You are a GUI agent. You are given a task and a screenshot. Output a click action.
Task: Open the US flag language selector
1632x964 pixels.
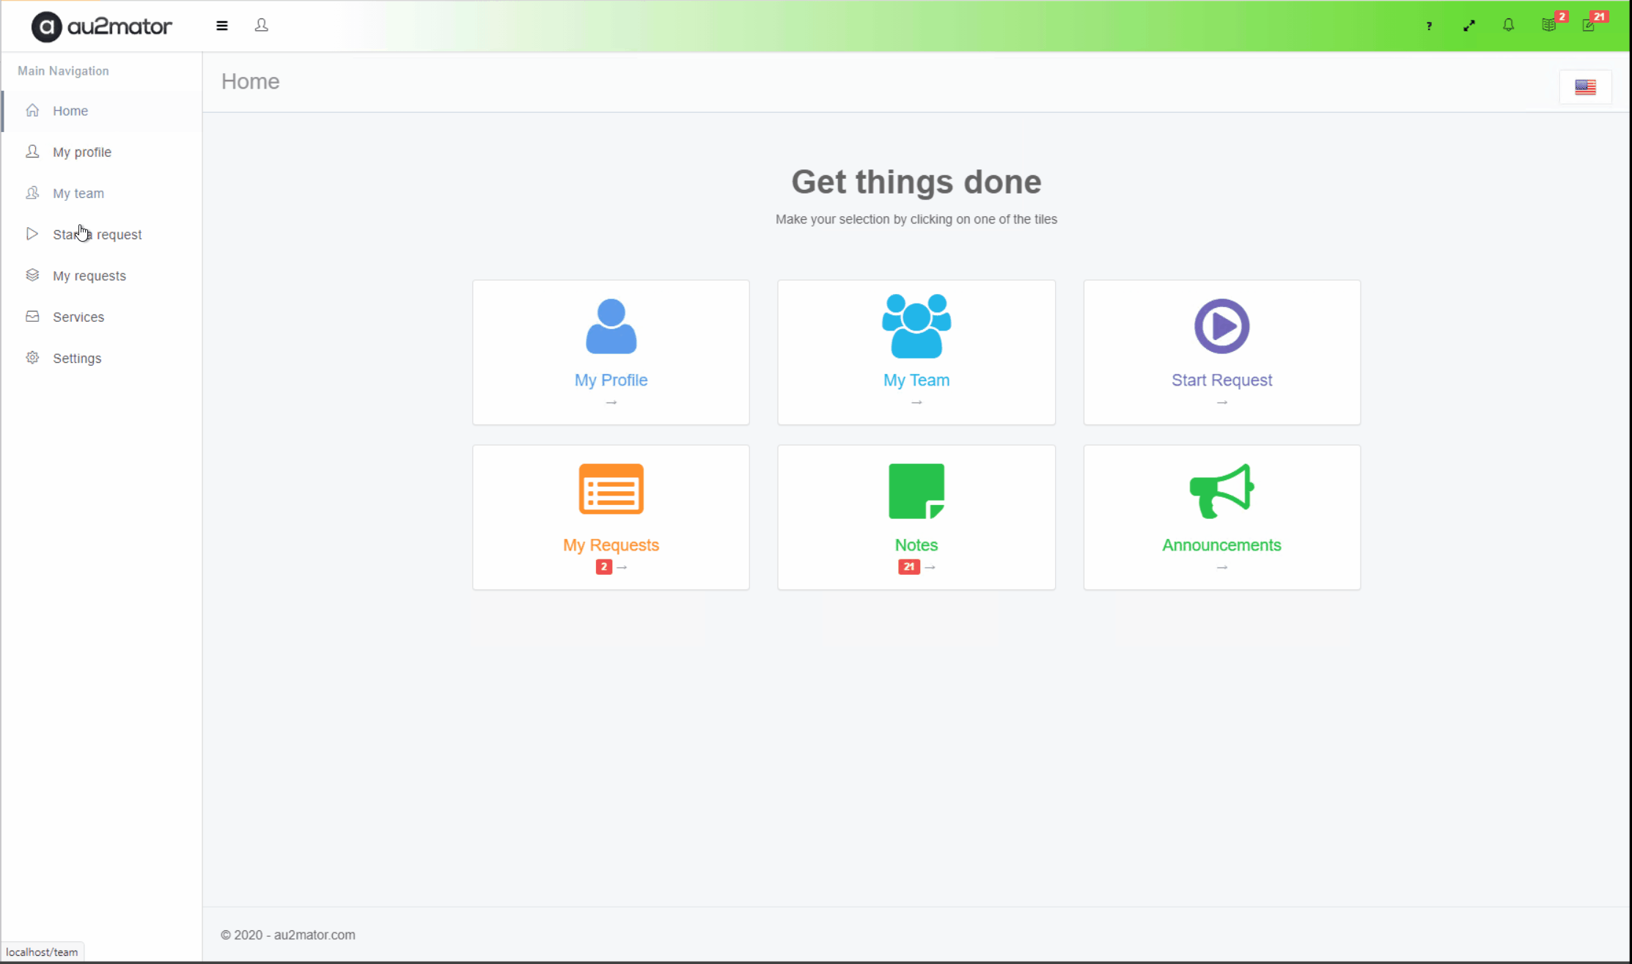(x=1585, y=87)
